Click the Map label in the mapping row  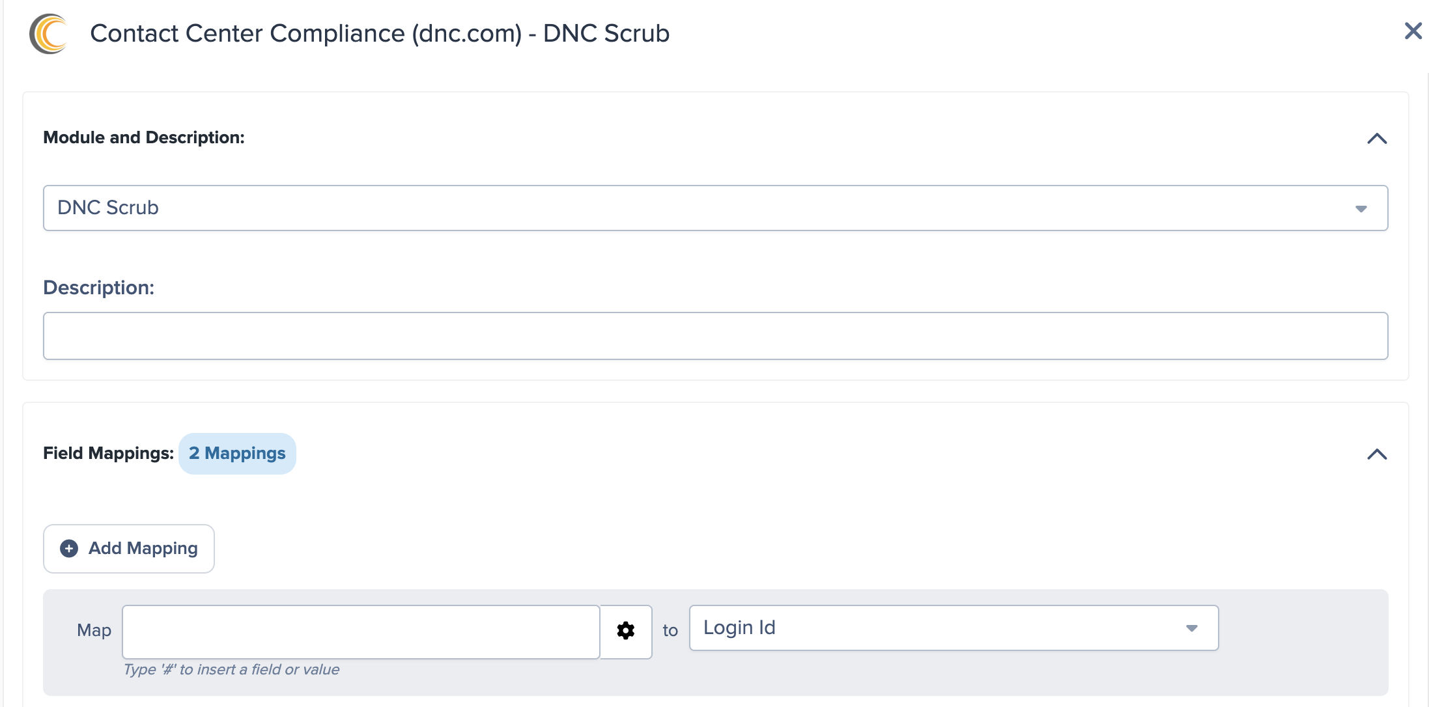94,630
